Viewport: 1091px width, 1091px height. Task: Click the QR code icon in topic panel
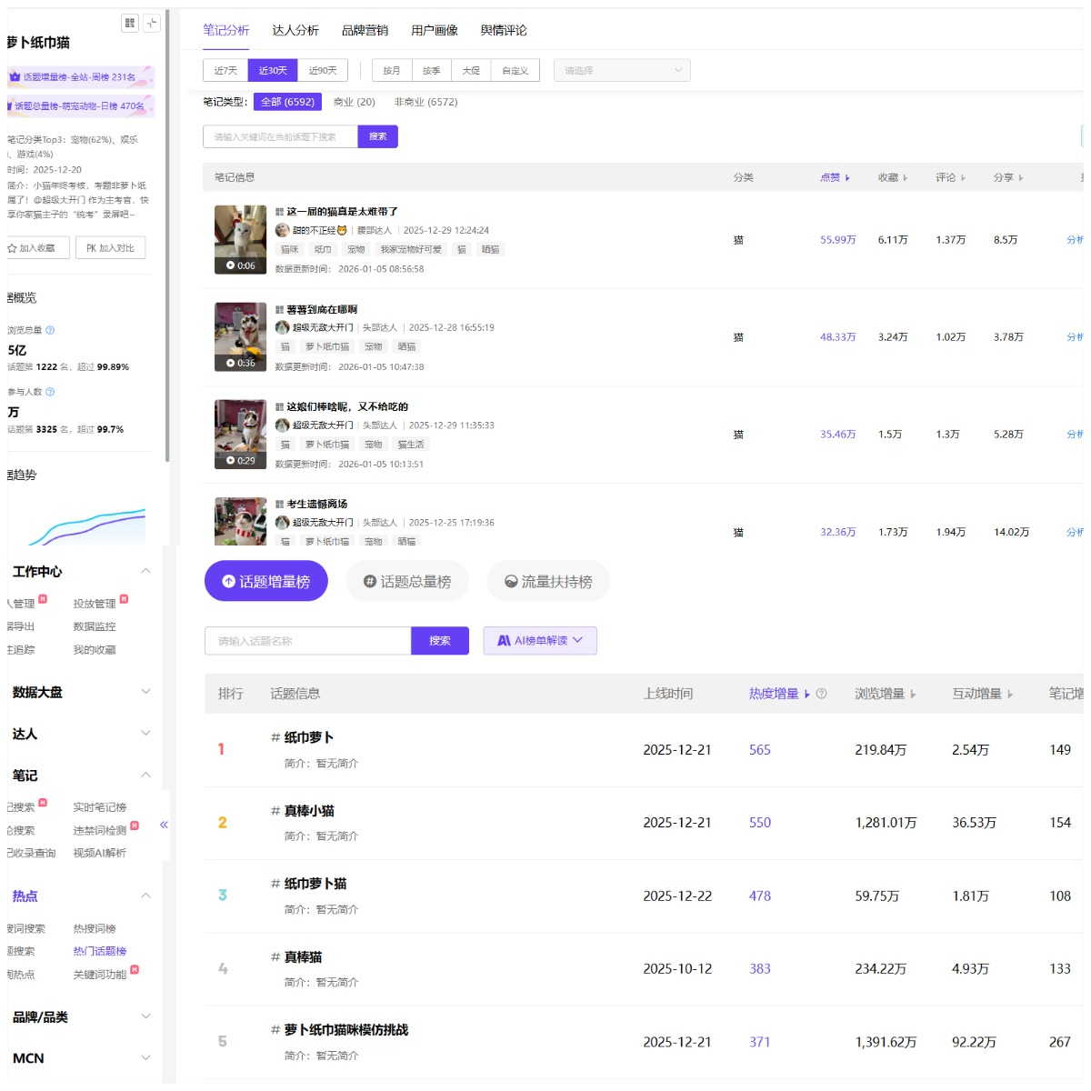[x=130, y=23]
